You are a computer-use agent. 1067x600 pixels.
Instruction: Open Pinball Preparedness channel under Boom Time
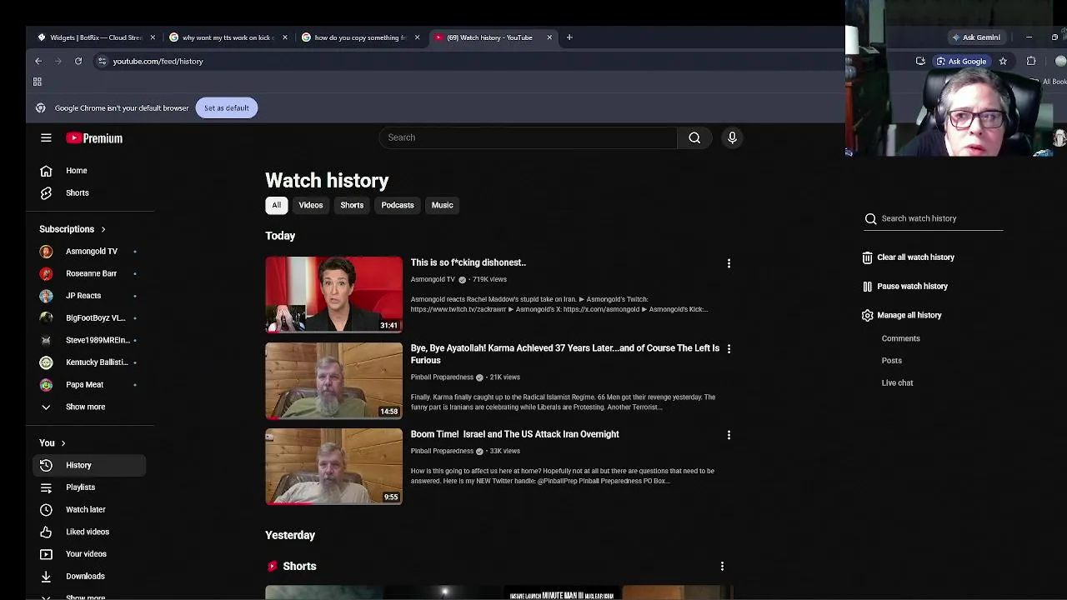(x=442, y=451)
